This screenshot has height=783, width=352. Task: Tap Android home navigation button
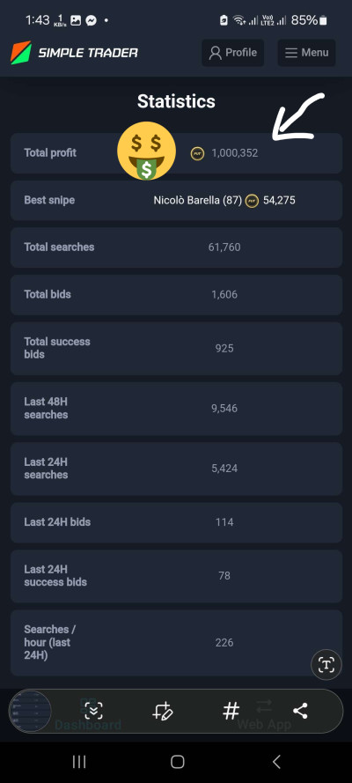(x=177, y=762)
